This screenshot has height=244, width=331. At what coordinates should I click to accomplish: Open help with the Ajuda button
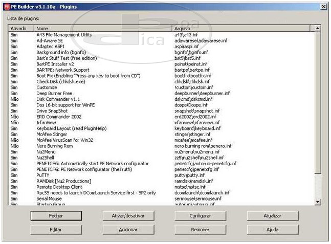click(272, 230)
